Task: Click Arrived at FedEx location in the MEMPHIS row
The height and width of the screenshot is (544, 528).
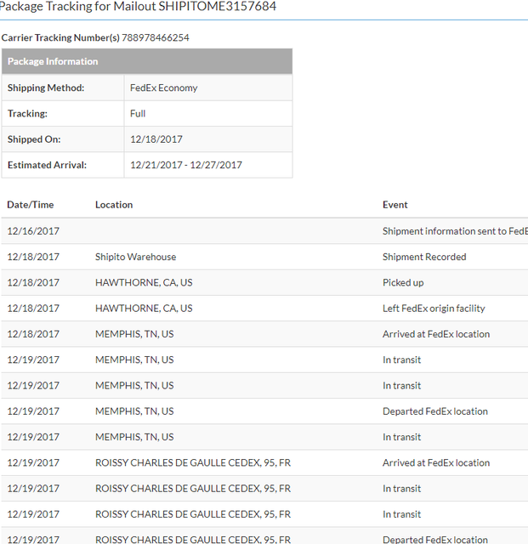Action: (436, 334)
